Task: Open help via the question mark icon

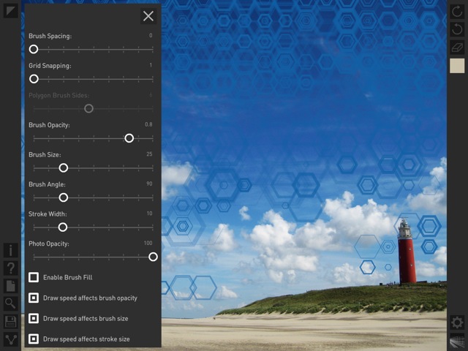Action: pos(10,268)
